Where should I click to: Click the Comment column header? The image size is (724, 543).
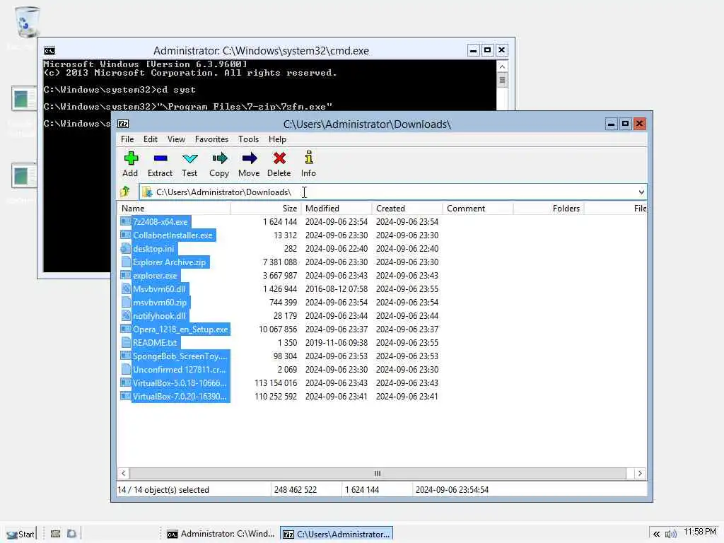tap(478, 209)
